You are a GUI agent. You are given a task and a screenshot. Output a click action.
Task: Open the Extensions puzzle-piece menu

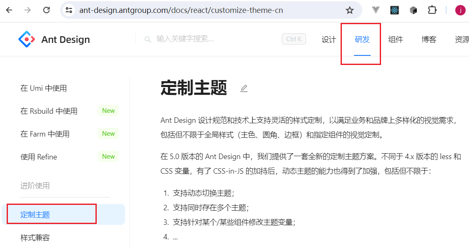point(432,10)
